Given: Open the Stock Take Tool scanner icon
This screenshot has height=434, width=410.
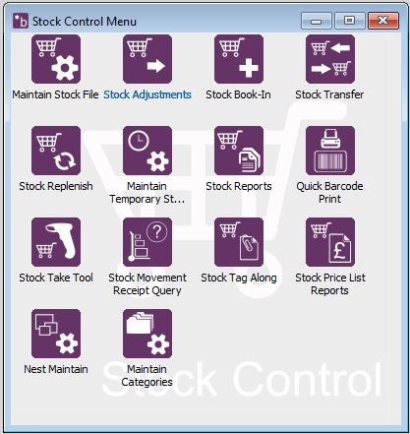Looking at the screenshot, I should (56, 242).
